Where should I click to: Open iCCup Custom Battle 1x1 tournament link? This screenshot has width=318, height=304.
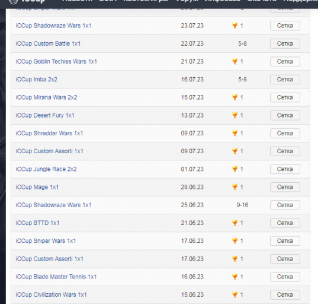coord(48,43)
